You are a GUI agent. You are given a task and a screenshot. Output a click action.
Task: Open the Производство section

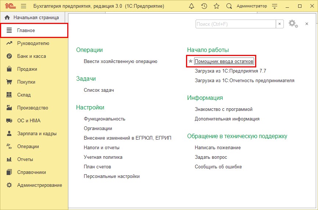[x=34, y=108]
